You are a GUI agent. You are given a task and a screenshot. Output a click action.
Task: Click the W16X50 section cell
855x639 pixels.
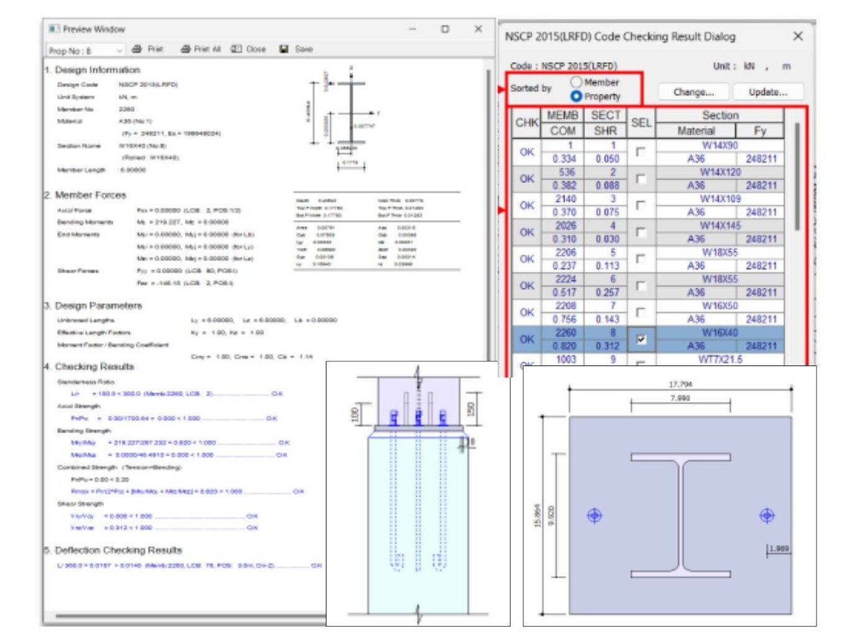point(720,306)
